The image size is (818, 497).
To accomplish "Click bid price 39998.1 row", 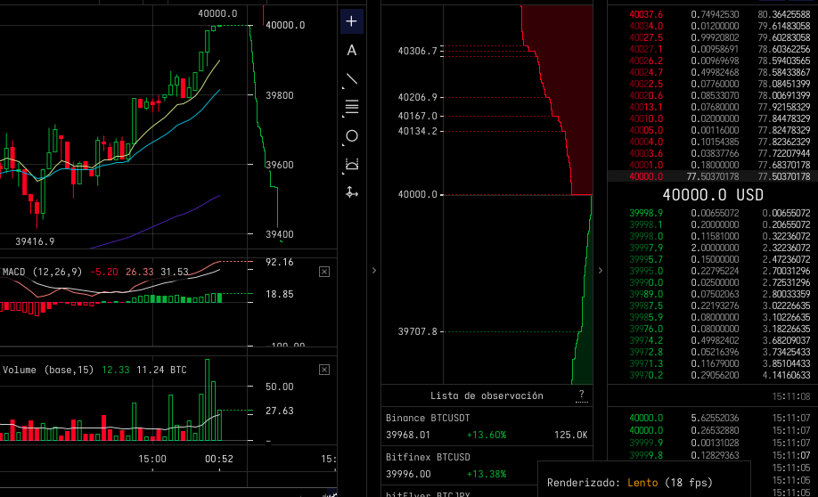I will pos(712,224).
